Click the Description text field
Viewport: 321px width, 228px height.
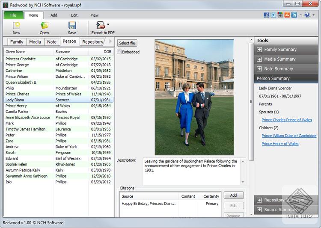pos(191,171)
